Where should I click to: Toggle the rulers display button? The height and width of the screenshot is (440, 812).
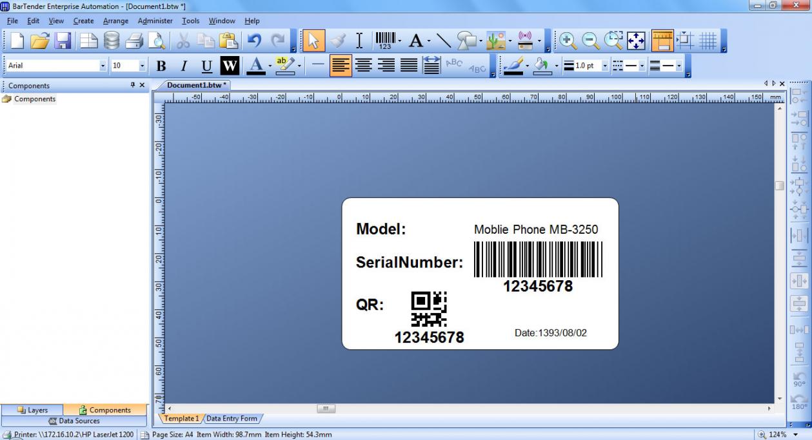pos(662,41)
